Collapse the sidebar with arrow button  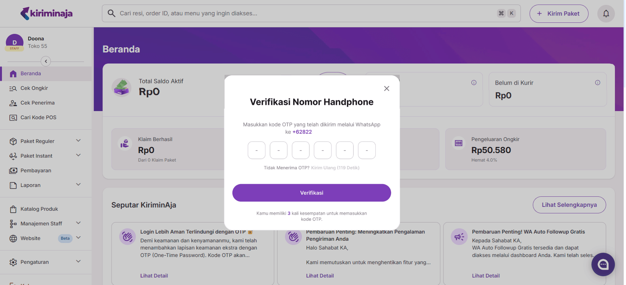pyautogui.click(x=46, y=61)
